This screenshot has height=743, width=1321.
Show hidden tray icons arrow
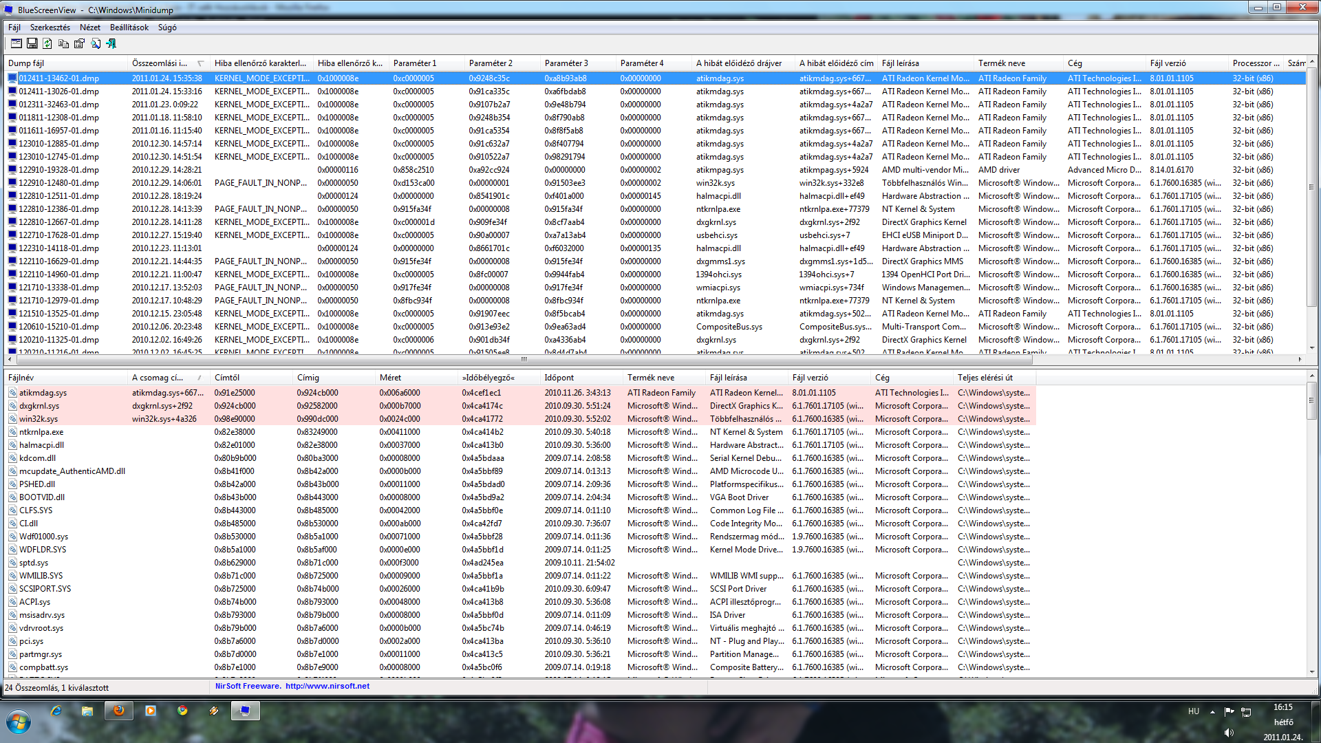[x=1212, y=711]
